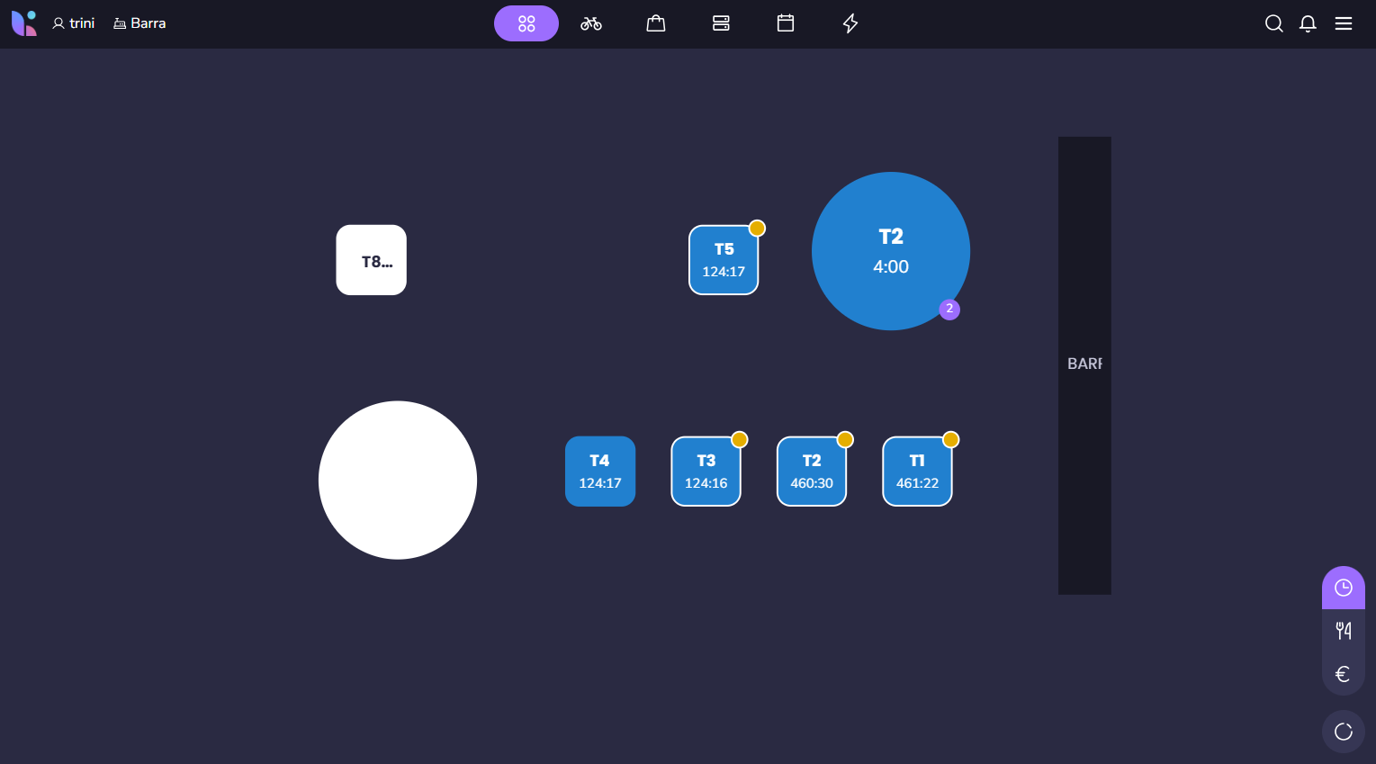Screen dimensions: 1376x764
Task: Click the yellow dot on table T3
Action: tap(740, 440)
